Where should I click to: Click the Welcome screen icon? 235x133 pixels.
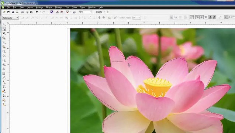coord(74,12)
